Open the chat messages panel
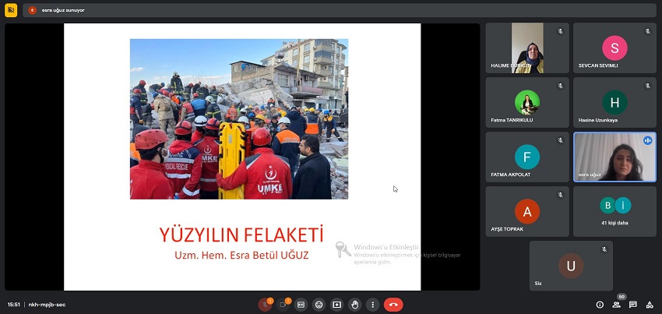This screenshot has width=662, height=314. coord(633,305)
